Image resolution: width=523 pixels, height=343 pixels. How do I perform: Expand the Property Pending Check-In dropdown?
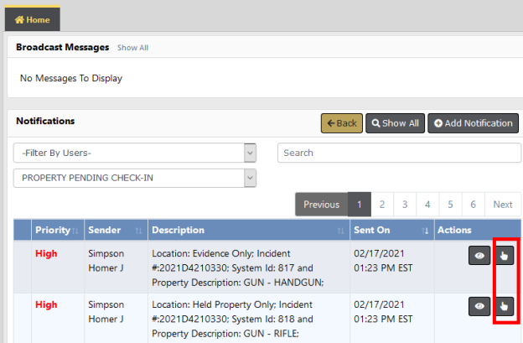point(134,178)
